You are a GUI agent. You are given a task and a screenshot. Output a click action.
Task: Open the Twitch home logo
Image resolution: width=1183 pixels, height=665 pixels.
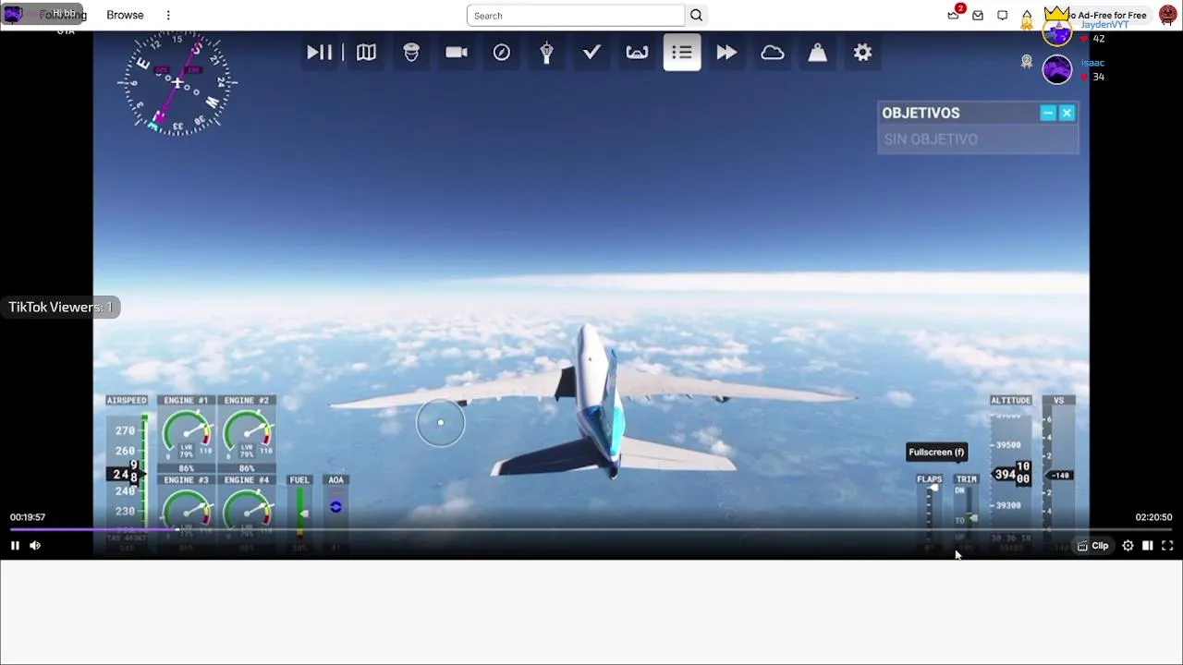click(13, 15)
